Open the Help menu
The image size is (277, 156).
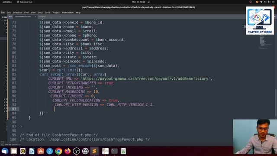pos(78,13)
